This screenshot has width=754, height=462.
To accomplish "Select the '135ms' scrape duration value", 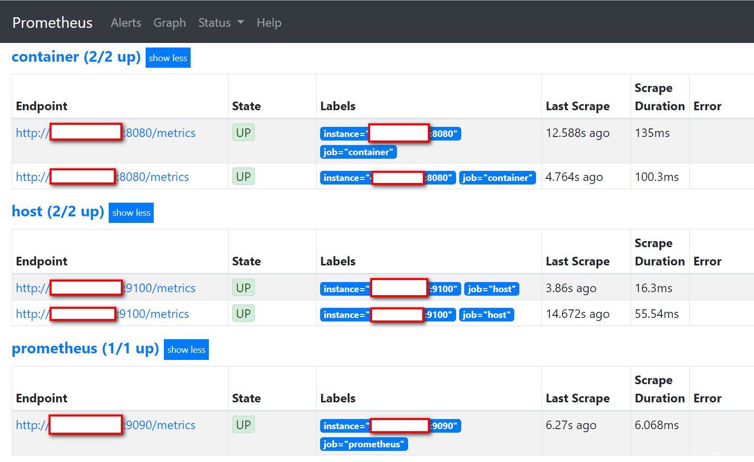I will pyautogui.click(x=652, y=133).
